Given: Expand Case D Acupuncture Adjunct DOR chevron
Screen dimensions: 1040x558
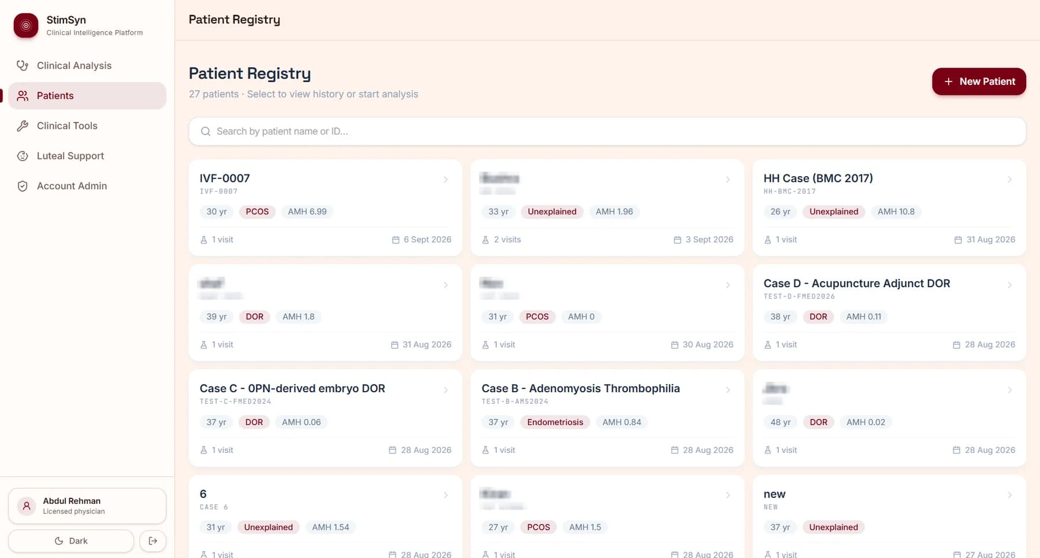Looking at the screenshot, I should [x=1010, y=285].
